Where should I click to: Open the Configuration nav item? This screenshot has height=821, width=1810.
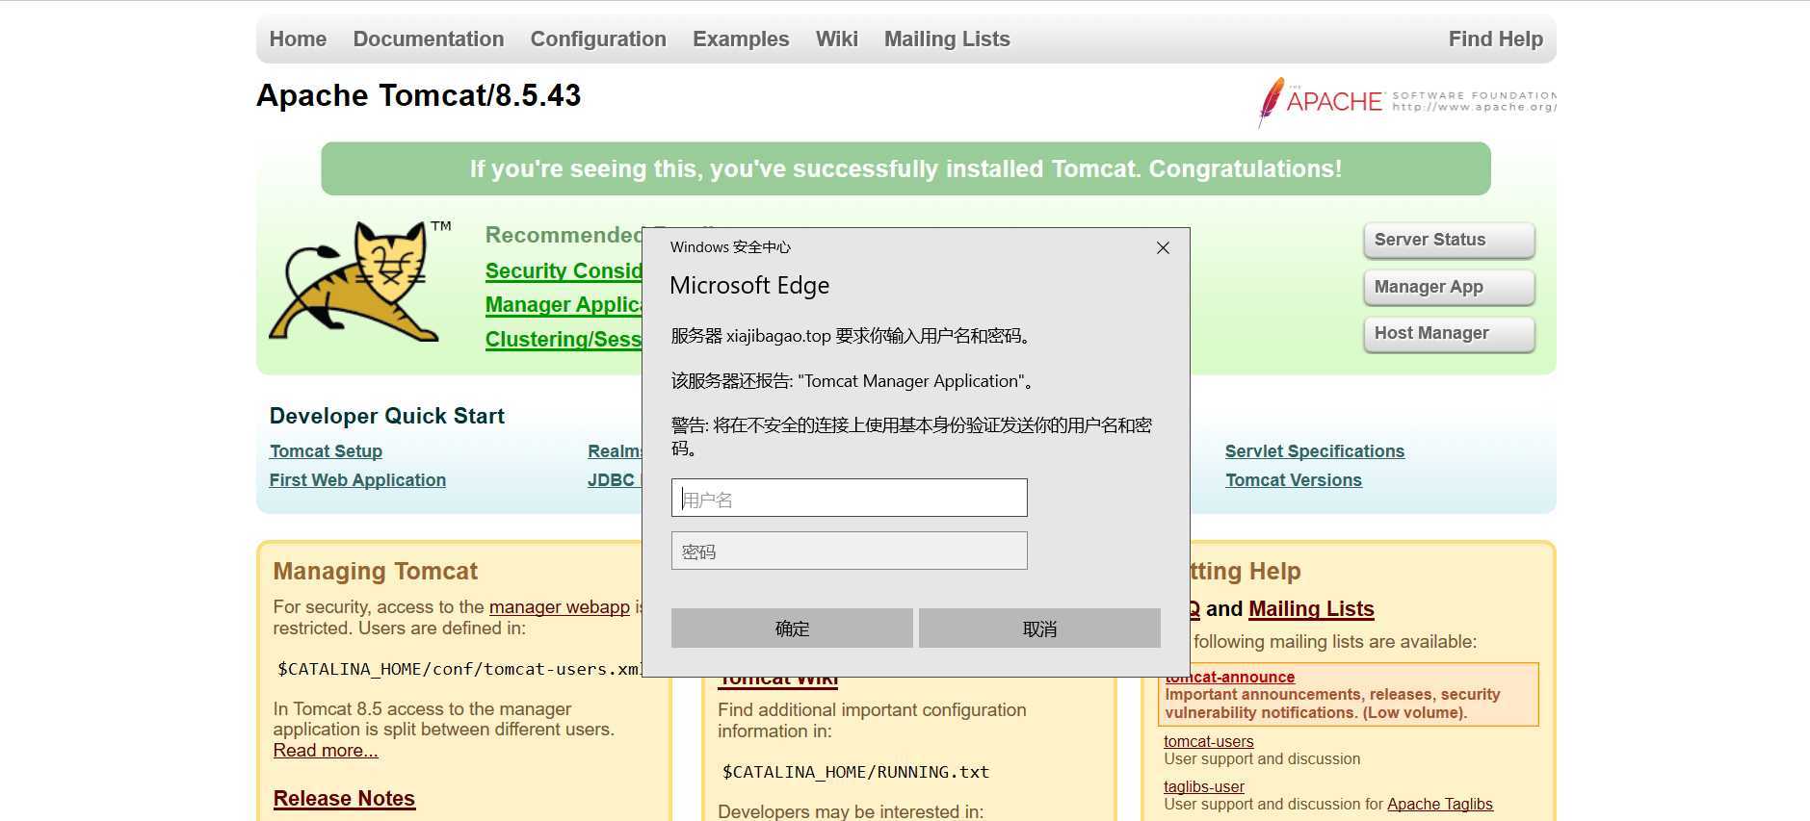[598, 39]
